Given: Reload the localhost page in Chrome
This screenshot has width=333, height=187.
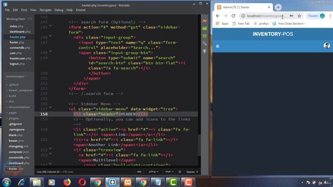Looking at the screenshot, I should coord(233,16).
